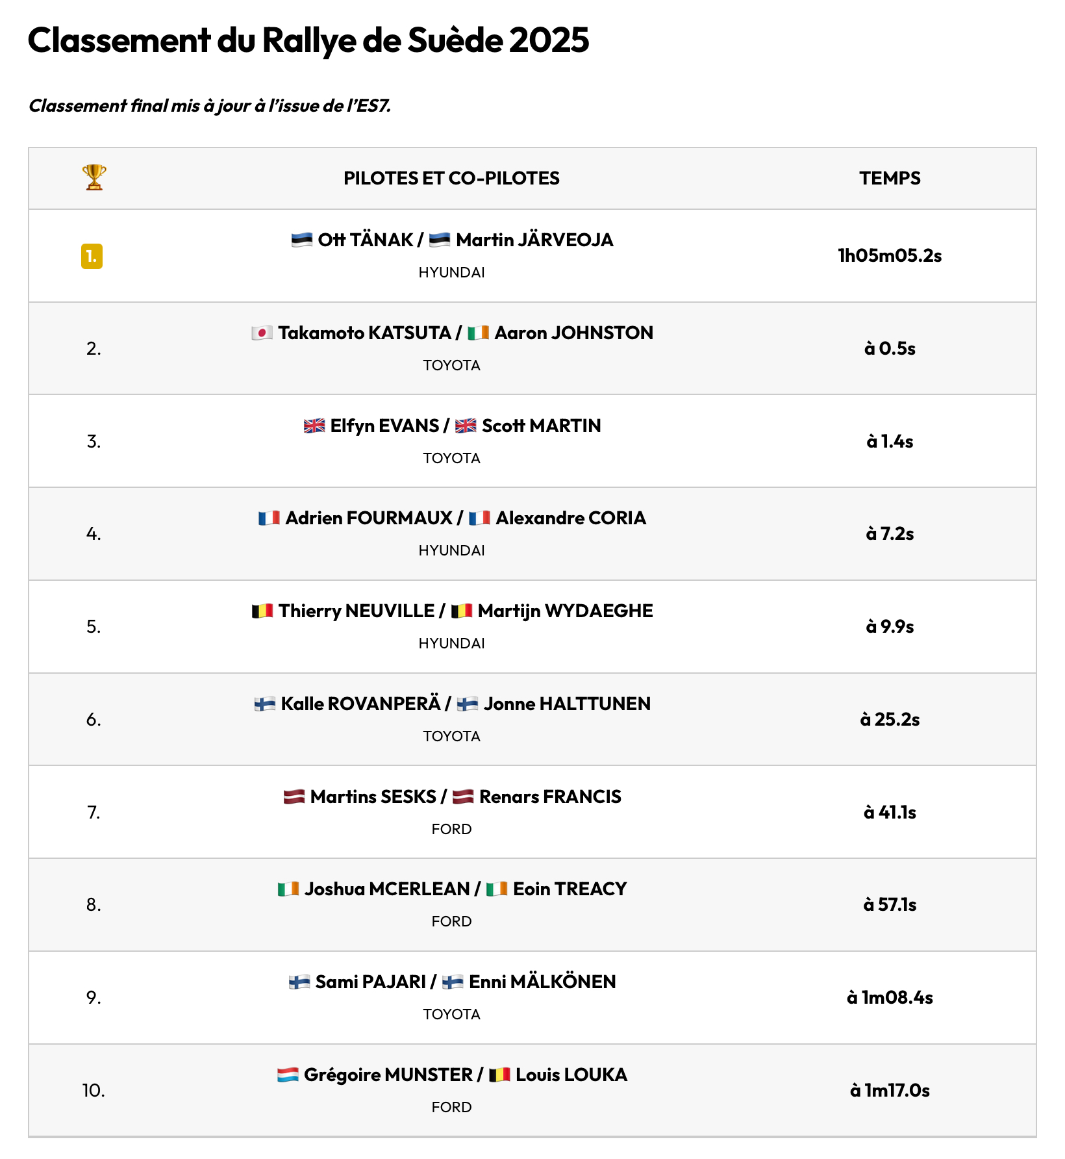Screen dimensions: 1065x1159
Task: Click the Estonian flag beside Ott TÄNAK
Action: [x=302, y=240]
